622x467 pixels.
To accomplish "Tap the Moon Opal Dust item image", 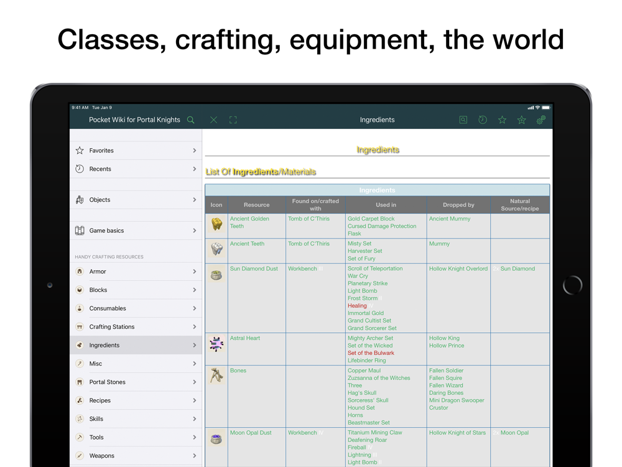I will [216, 438].
